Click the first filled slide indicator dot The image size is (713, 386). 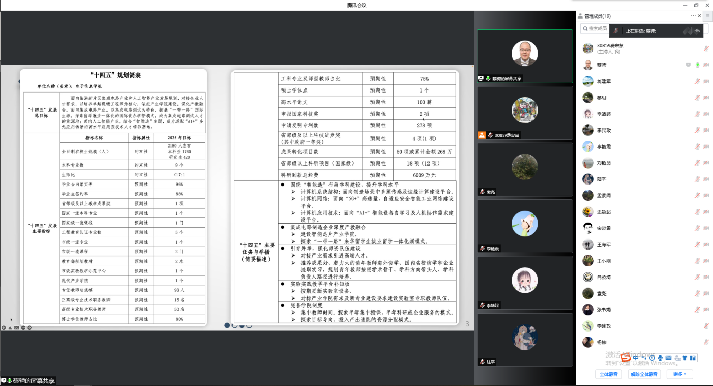(x=227, y=325)
